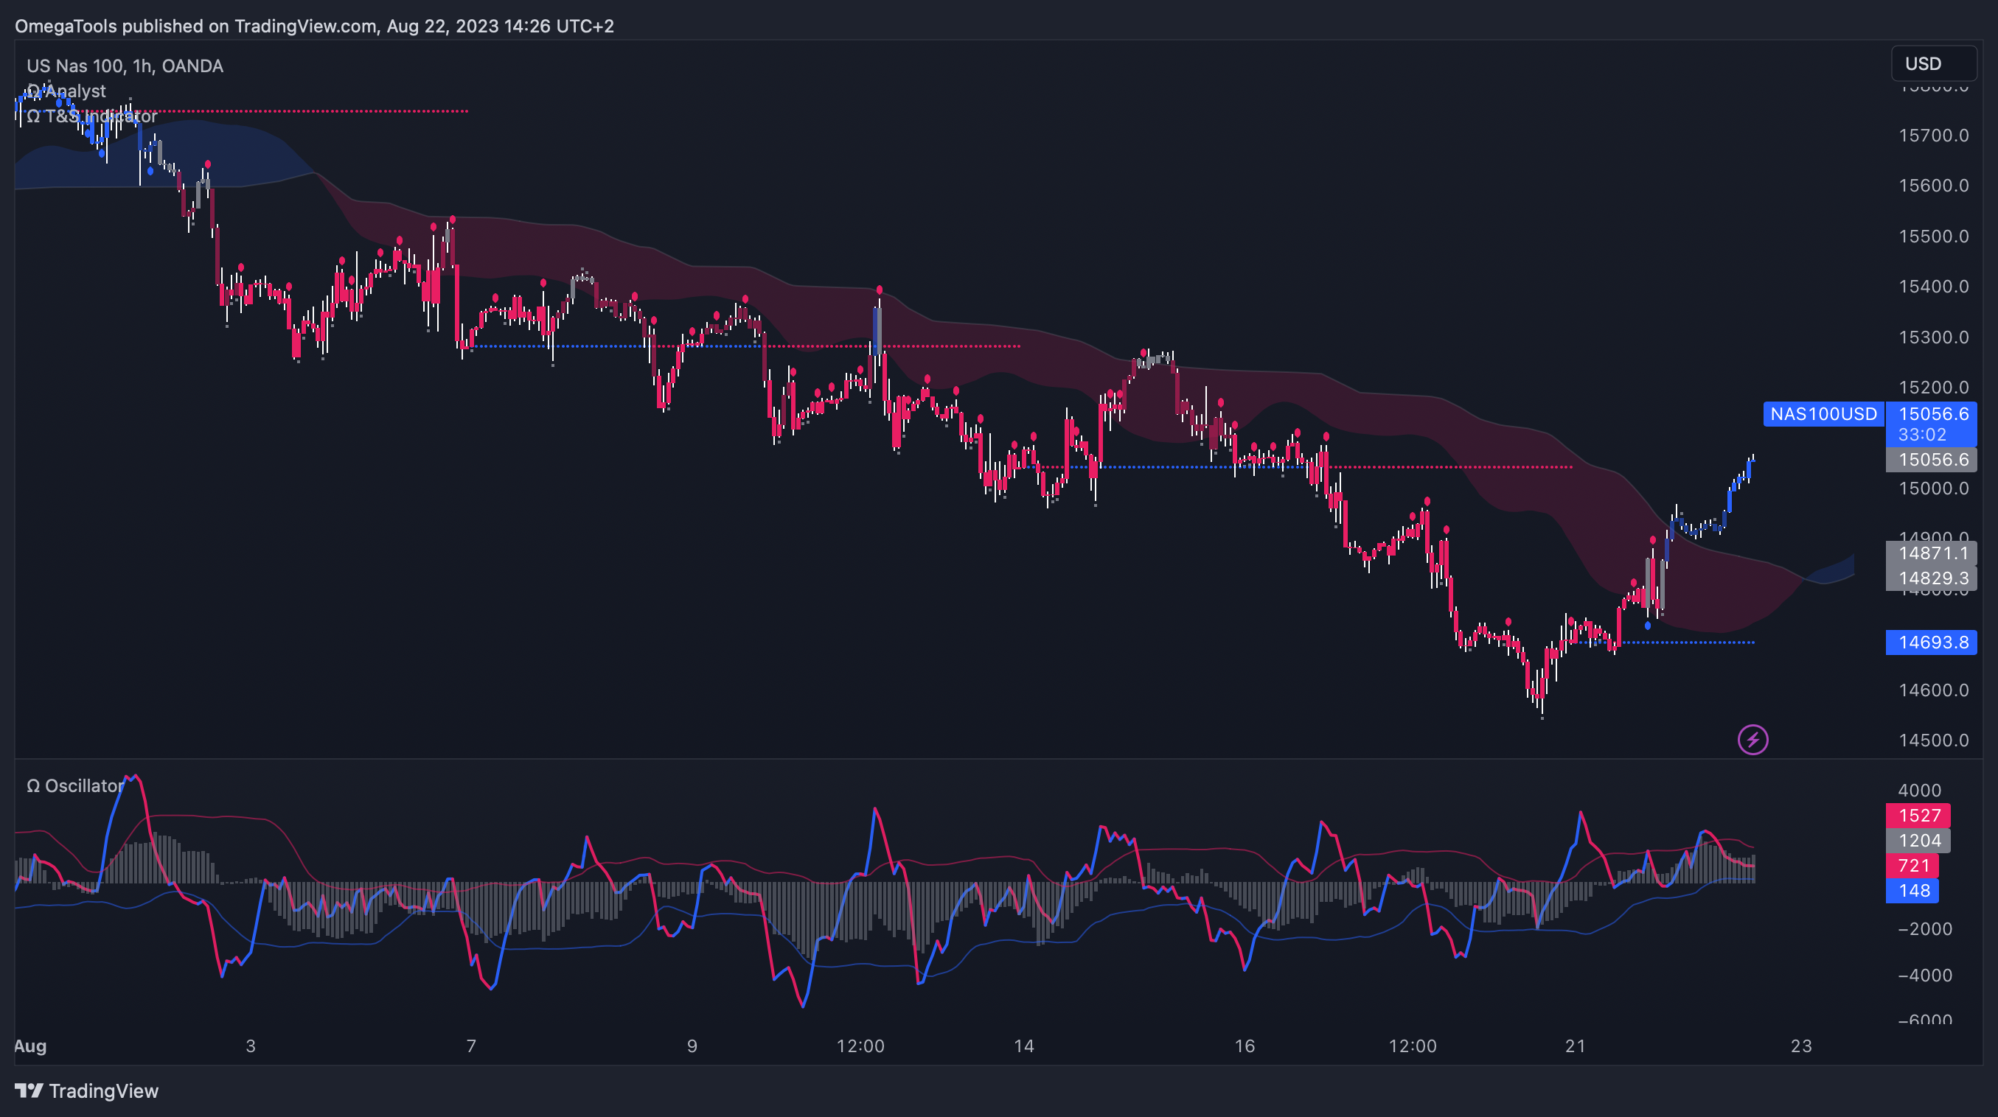Click the blue 14693.8 price label

click(x=1932, y=642)
